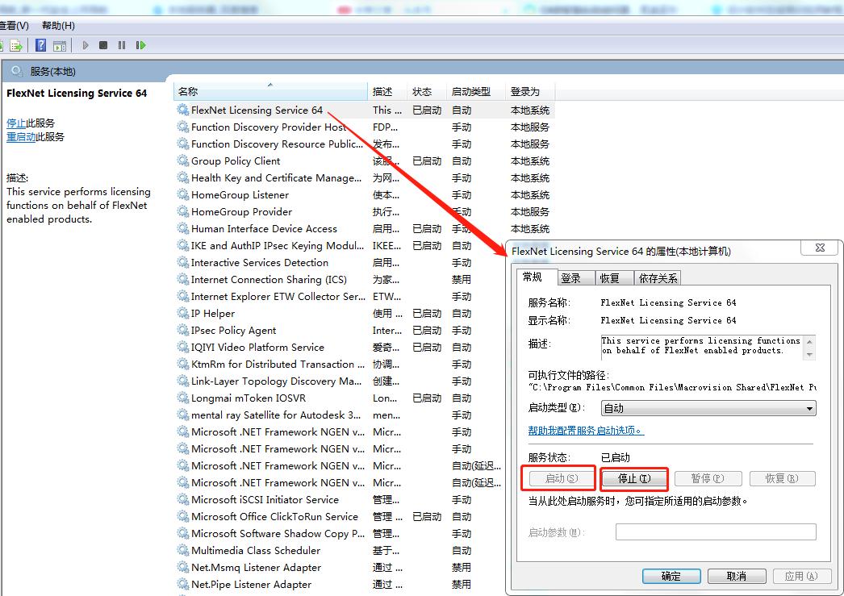Click the 重启动 this service link
This screenshot has width=844, height=596.
21,137
